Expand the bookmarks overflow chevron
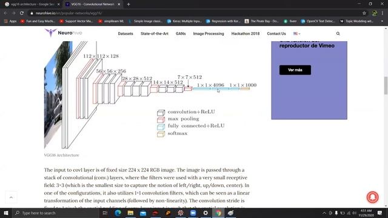 tap(382, 21)
